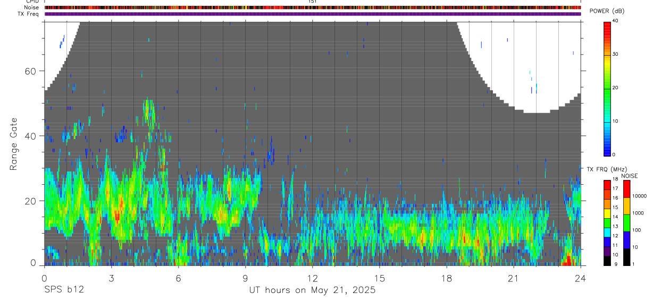The image size is (653, 301).
Task: Click the NOISE legend title
Action: [630, 176]
